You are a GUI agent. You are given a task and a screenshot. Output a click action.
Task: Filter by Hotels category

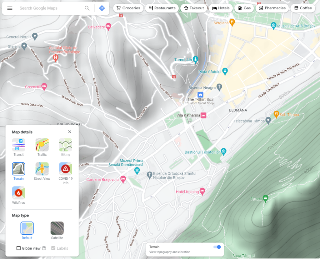(x=221, y=8)
